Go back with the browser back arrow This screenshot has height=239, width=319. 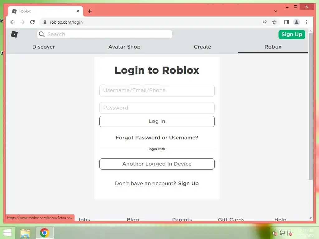tap(12, 22)
